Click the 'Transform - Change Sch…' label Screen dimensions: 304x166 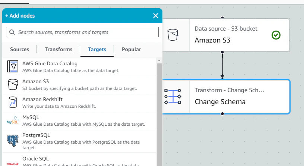[229, 90]
